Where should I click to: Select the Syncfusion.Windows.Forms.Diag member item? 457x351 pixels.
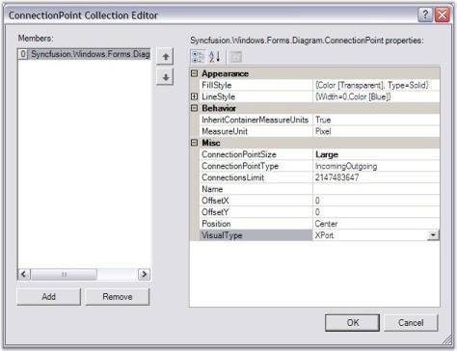point(84,54)
